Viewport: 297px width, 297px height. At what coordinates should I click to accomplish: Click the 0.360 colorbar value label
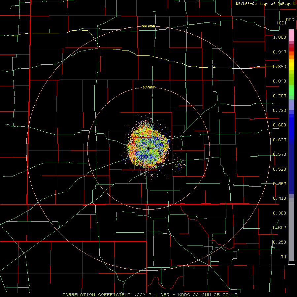[280, 213]
